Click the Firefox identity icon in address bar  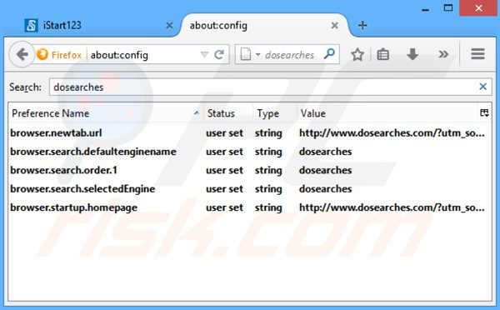tap(42, 54)
